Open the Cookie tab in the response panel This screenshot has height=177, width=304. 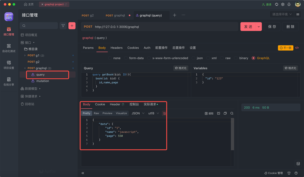click(100, 104)
